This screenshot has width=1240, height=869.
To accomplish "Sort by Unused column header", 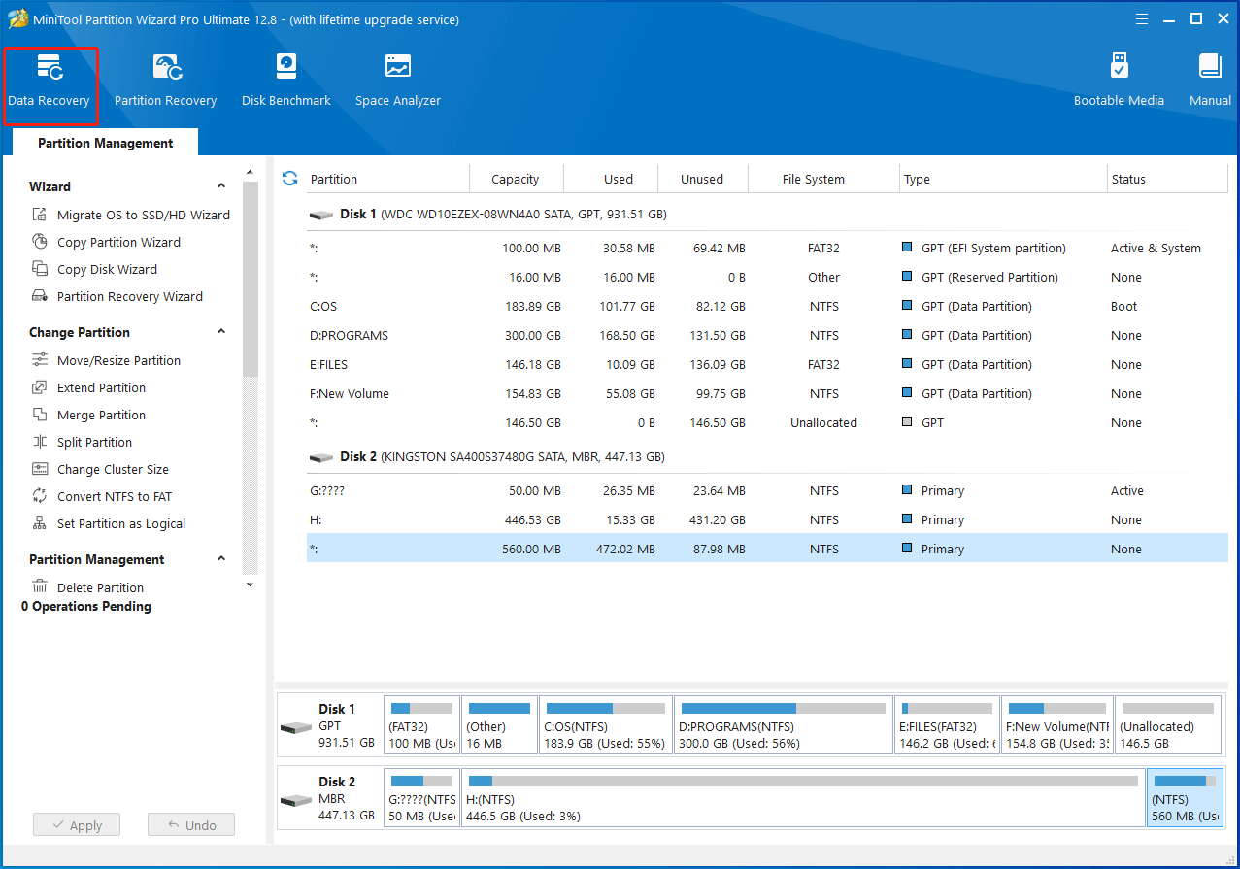I will tap(703, 179).
